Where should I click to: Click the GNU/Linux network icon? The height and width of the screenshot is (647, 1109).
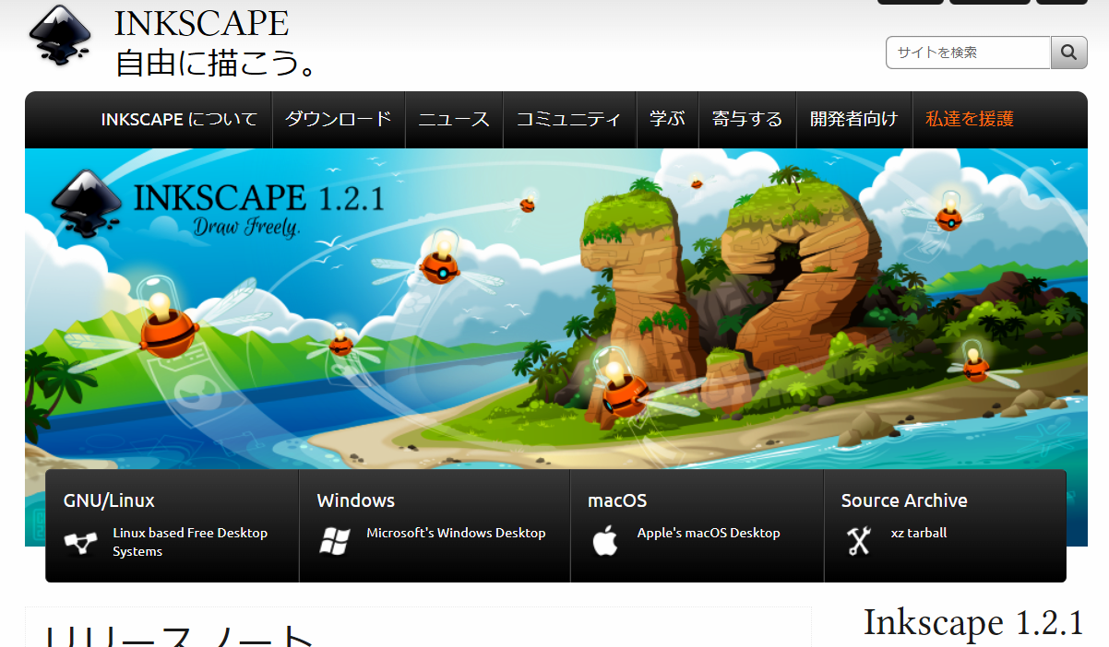point(80,543)
